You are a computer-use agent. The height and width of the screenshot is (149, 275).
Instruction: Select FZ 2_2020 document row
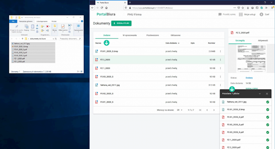coord(159,60)
